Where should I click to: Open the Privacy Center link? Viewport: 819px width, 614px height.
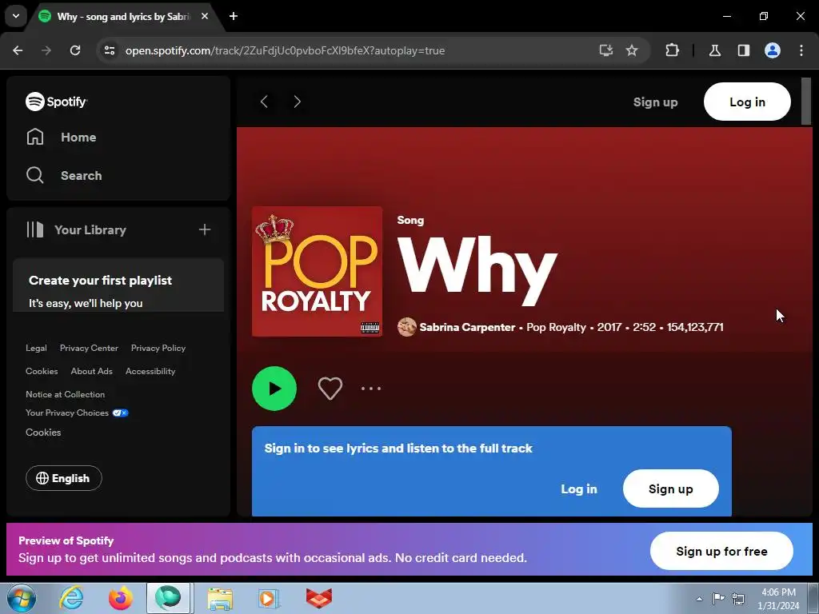[89, 349]
